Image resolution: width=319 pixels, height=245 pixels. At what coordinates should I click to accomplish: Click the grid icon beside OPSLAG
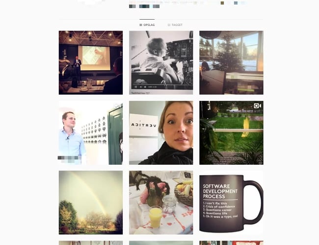pos(141,25)
